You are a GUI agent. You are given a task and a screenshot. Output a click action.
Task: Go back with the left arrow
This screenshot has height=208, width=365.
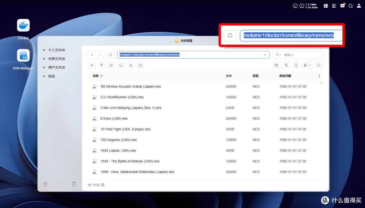92,55
